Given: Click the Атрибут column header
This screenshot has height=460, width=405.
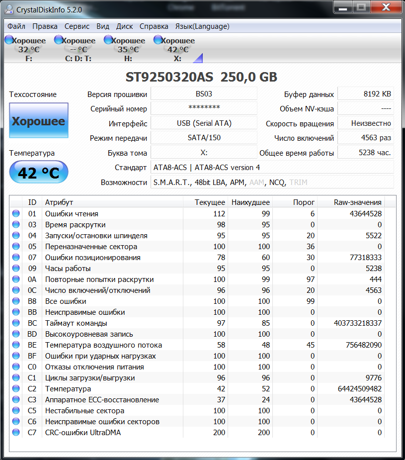Looking at the screenshot, I should click(x=112, y=202).
